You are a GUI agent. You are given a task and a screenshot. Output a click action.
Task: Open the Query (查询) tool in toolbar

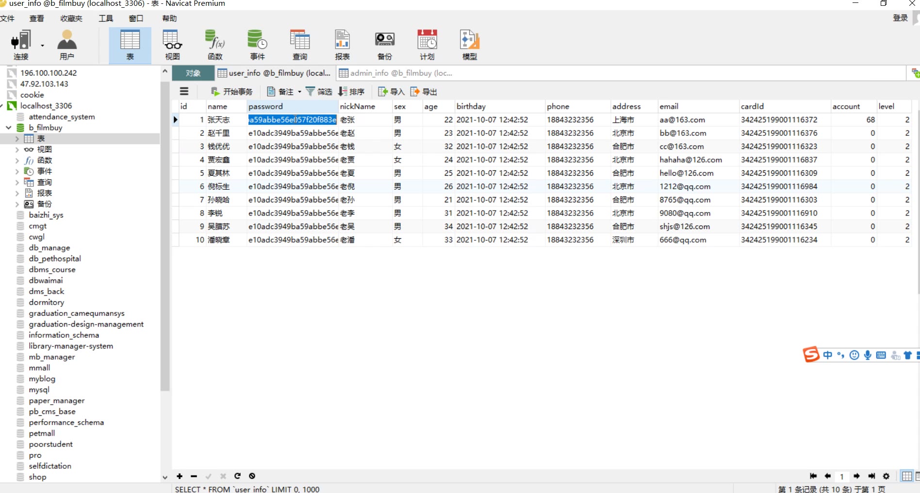coord(299,45)
